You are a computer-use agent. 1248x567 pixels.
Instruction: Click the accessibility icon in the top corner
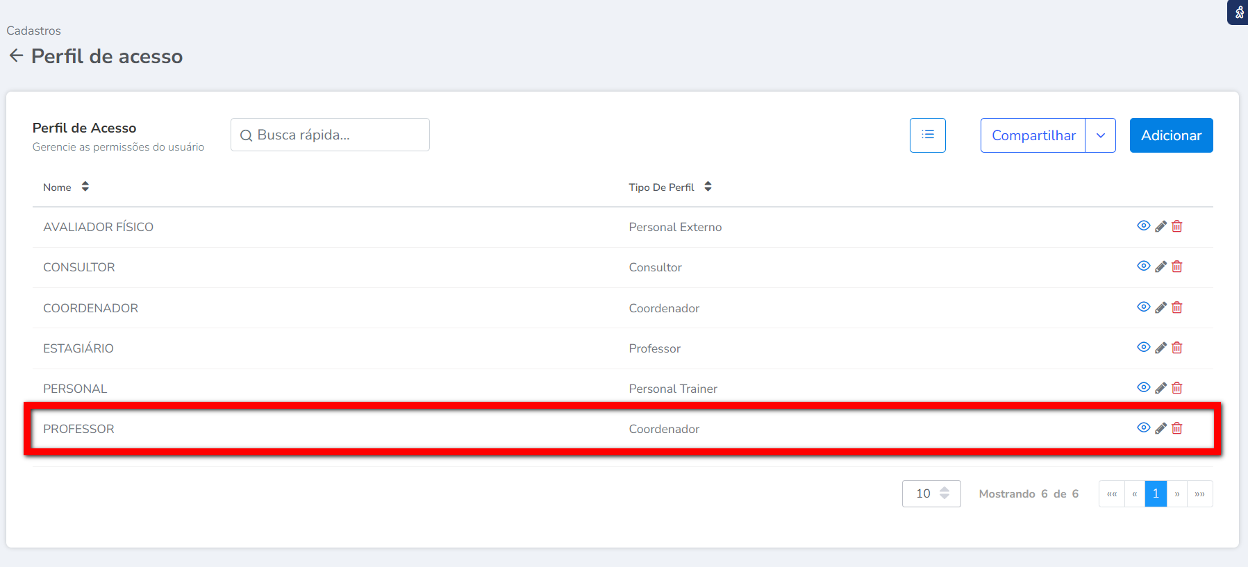click(1239, 12)
